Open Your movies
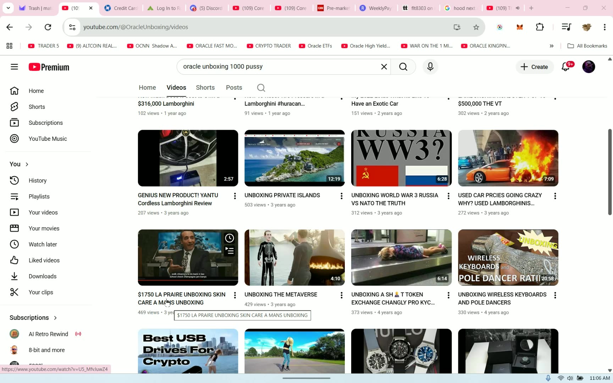This screenshot has width=613, height=383. click(x=44, y=228)
